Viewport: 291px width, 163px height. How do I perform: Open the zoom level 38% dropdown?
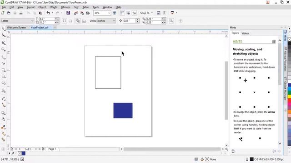tap(109, 13)
